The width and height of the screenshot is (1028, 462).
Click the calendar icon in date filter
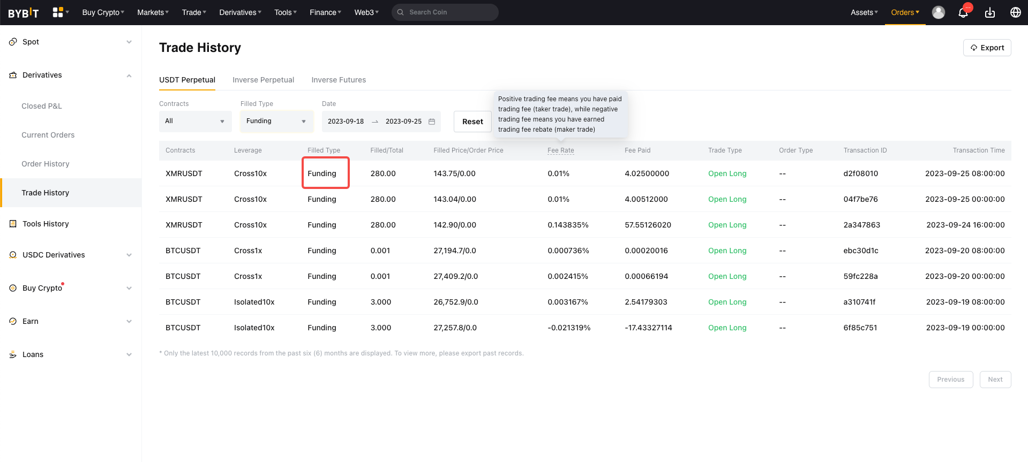point(432,122)
